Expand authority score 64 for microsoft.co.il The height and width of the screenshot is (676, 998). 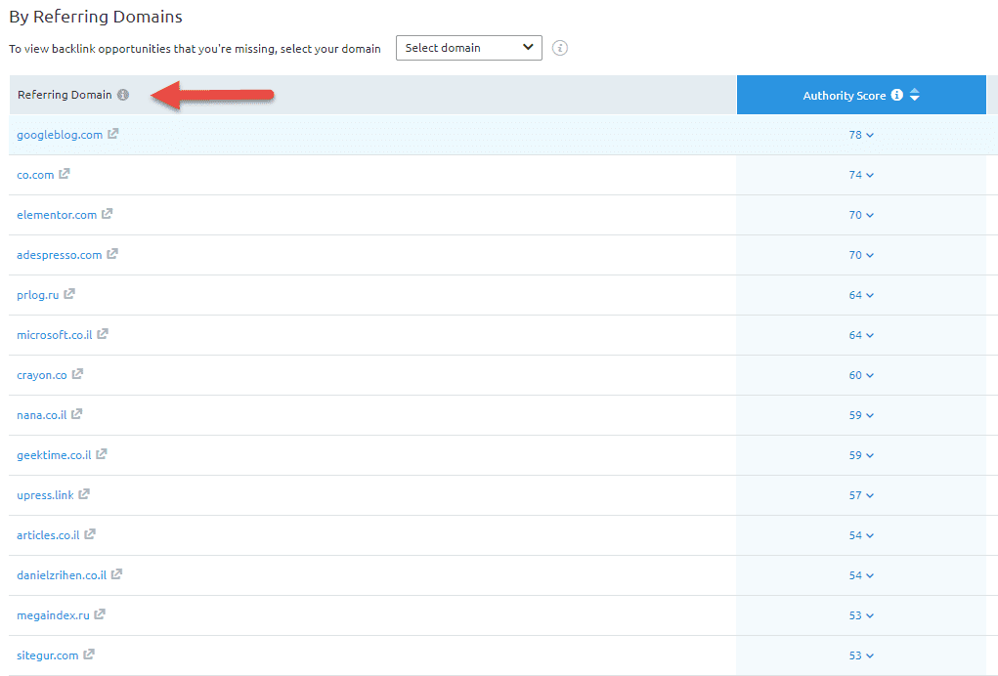(861, 335)
